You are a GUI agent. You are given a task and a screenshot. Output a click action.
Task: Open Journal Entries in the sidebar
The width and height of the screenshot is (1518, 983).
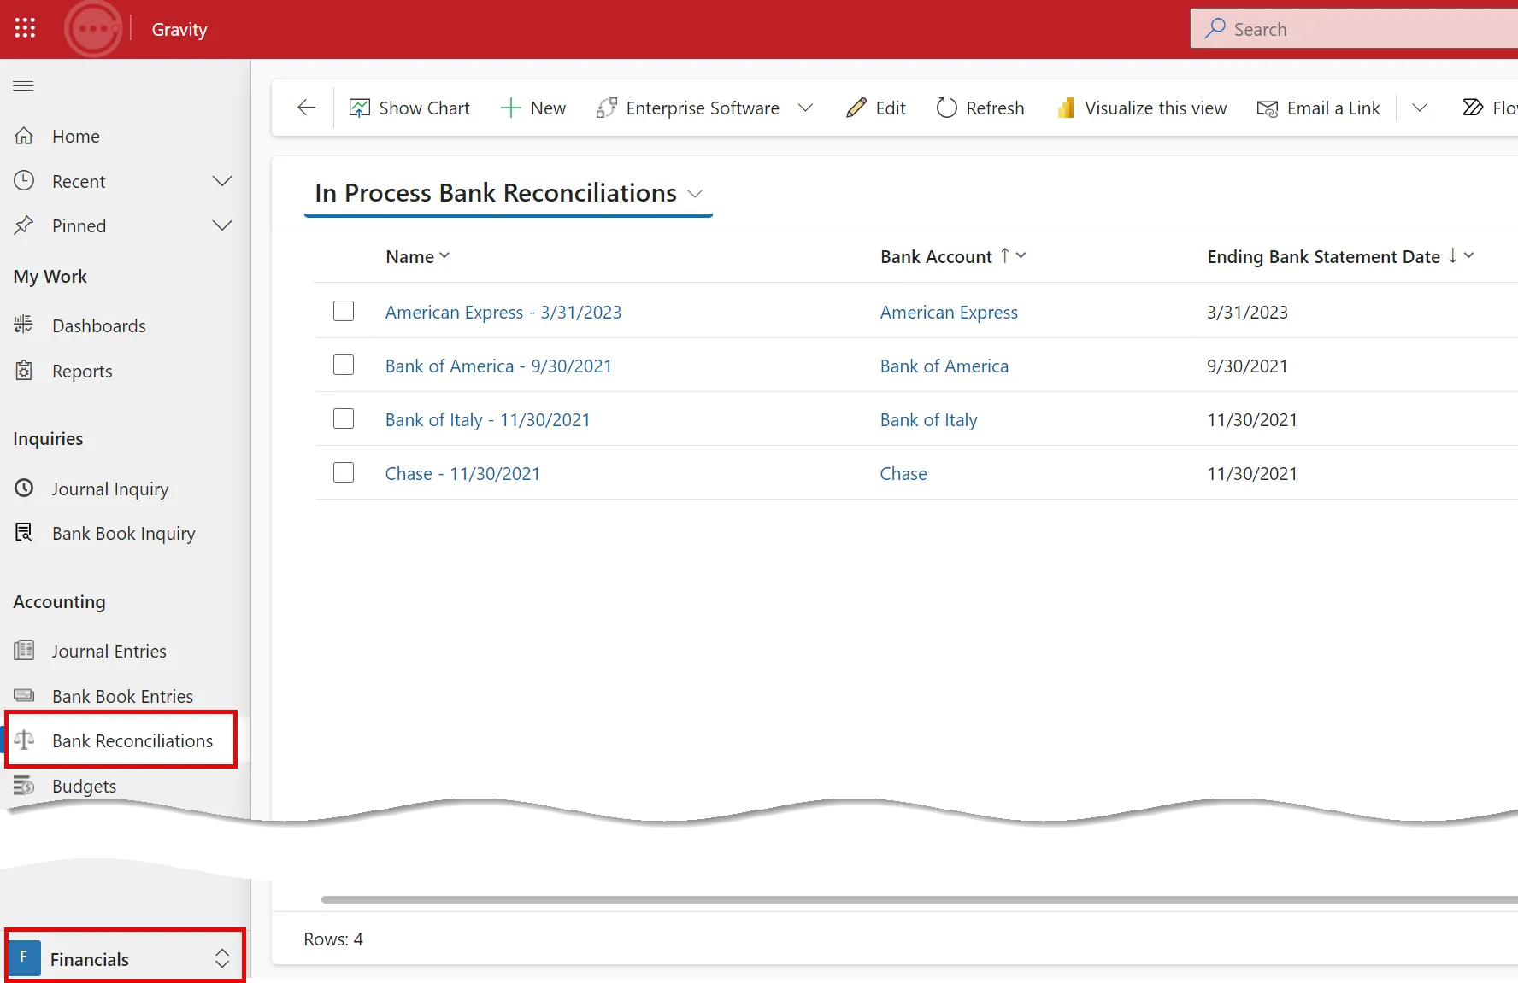tap(109, 651)
